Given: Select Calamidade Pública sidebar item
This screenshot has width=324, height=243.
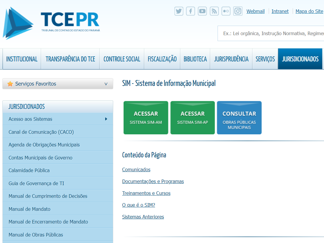Looking at the screenshot, I should (x=58, y=171).
